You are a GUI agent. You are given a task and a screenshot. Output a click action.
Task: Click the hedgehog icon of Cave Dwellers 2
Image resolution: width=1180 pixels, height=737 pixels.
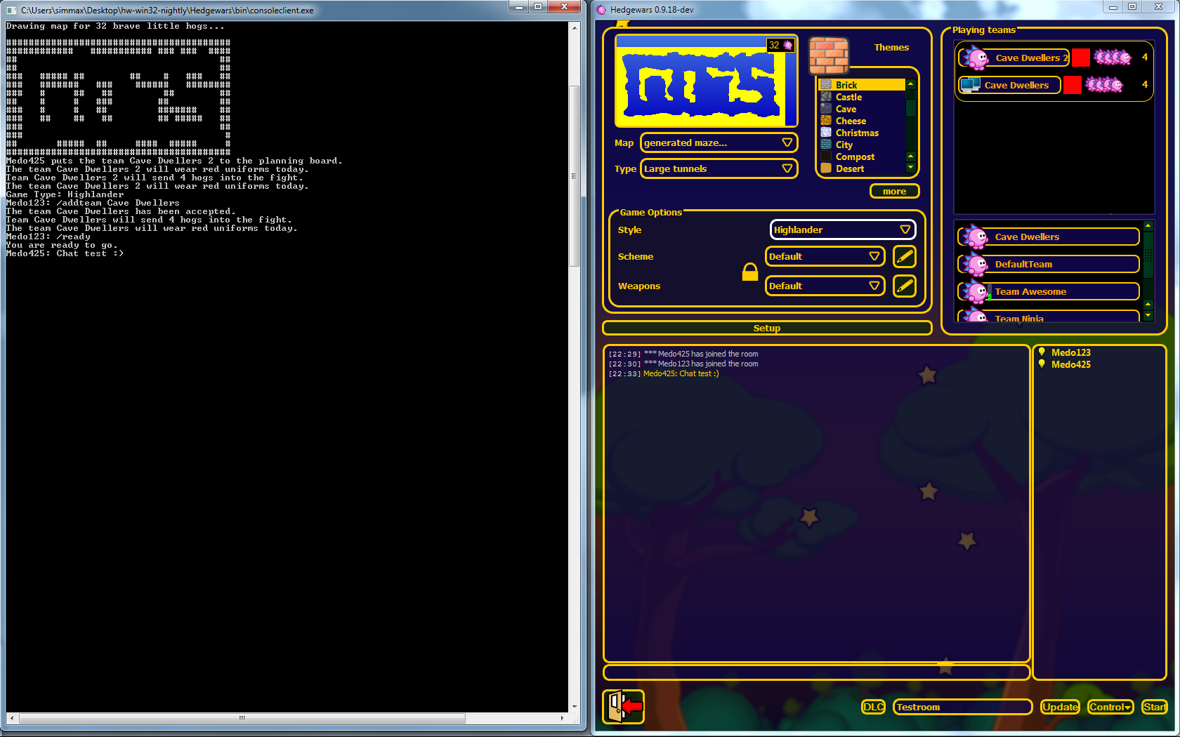975,58
